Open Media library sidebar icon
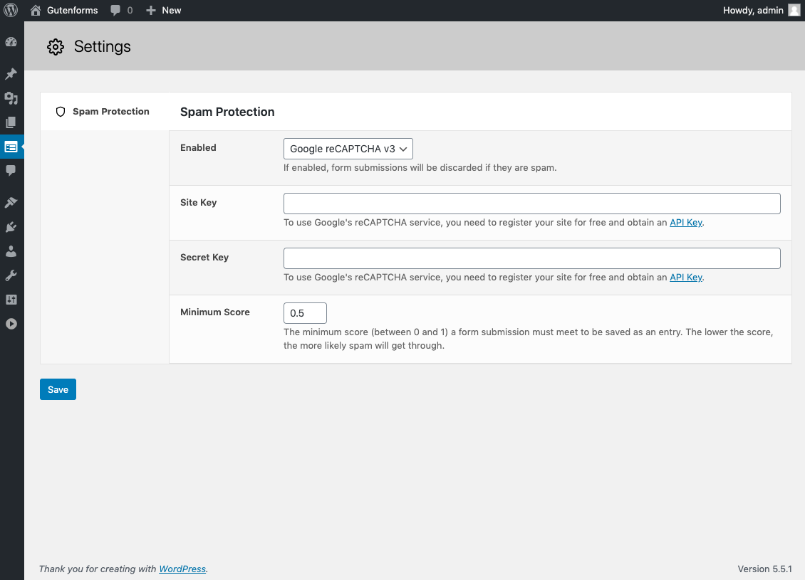Image resolution: width=805 pixels, height=580 pixels. tap(11, 98)
